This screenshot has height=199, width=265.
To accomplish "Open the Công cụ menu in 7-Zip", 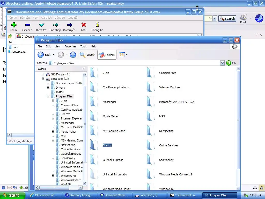I will tap(60, 18).
